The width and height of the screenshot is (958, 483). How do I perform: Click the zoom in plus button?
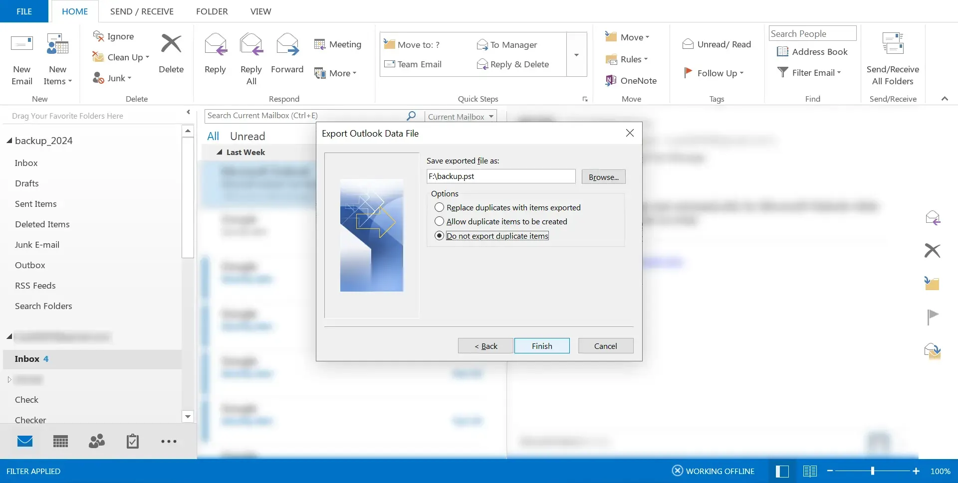(x=916, y=471)
